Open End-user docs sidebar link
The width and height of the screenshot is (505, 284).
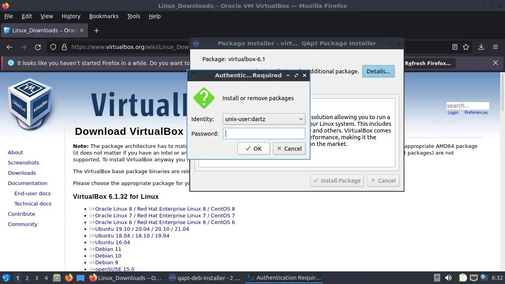coord(32,193)
